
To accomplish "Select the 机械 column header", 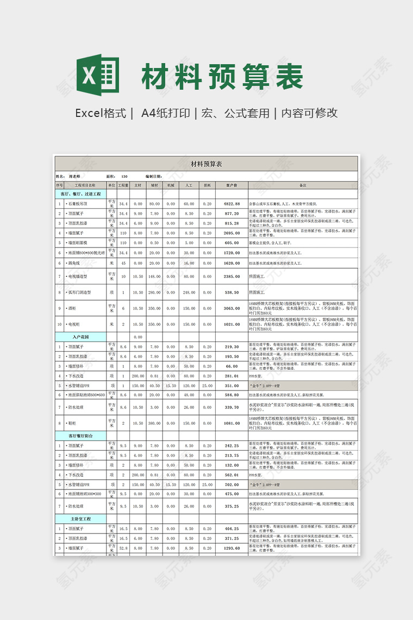I will point(171,185).
